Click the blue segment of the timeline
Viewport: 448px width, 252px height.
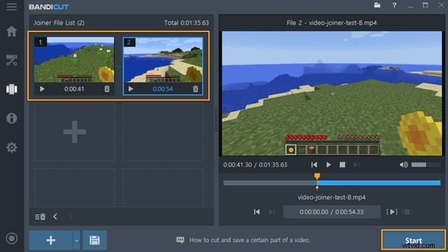(379, 183)
